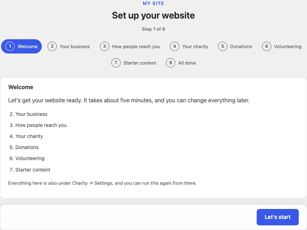Open the Starter content step
This screenshot has height=230, width=307.
point(134,63)
